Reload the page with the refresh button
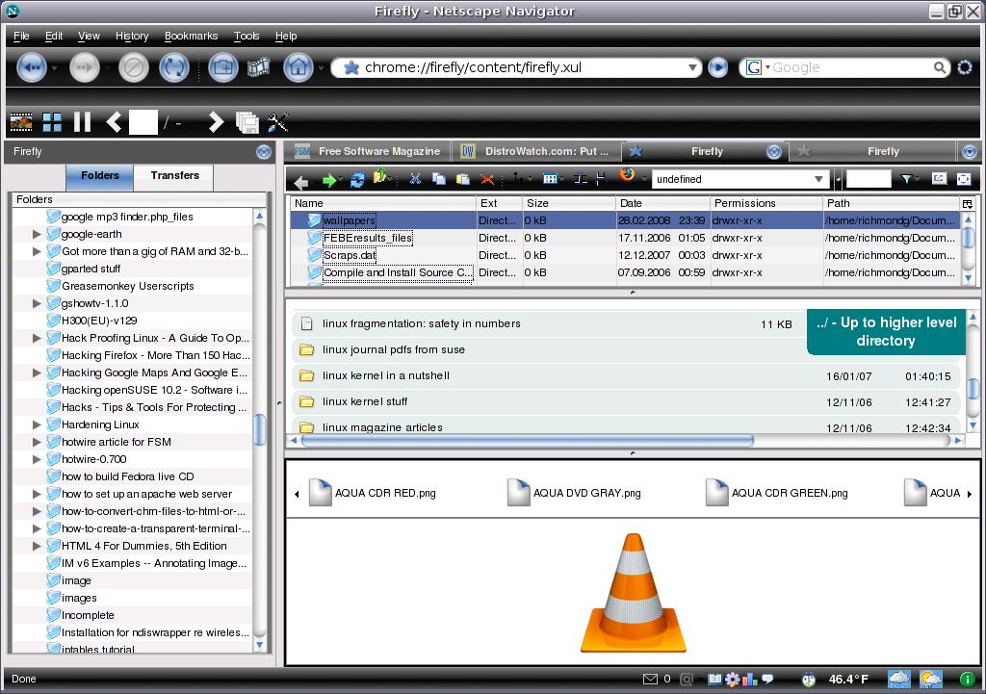Screen dimensions: 986x694 coord(174,67)
